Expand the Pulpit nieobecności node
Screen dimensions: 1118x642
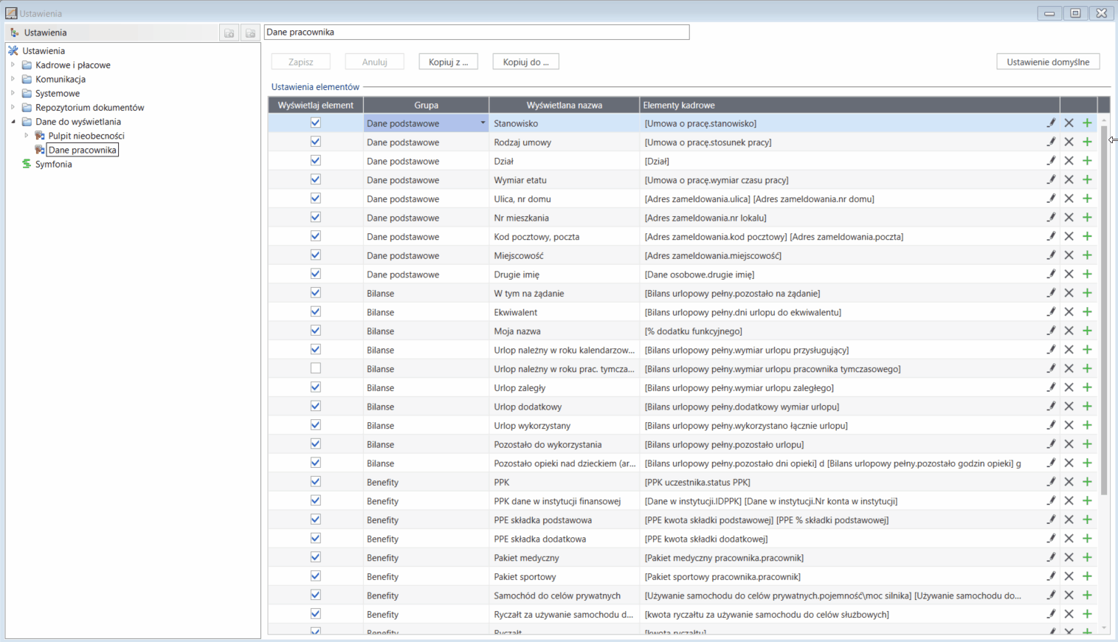click(26, 136)
